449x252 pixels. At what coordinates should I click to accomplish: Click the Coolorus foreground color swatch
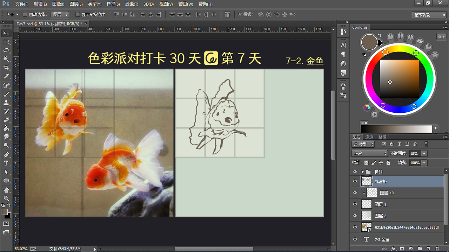[369, 42]
